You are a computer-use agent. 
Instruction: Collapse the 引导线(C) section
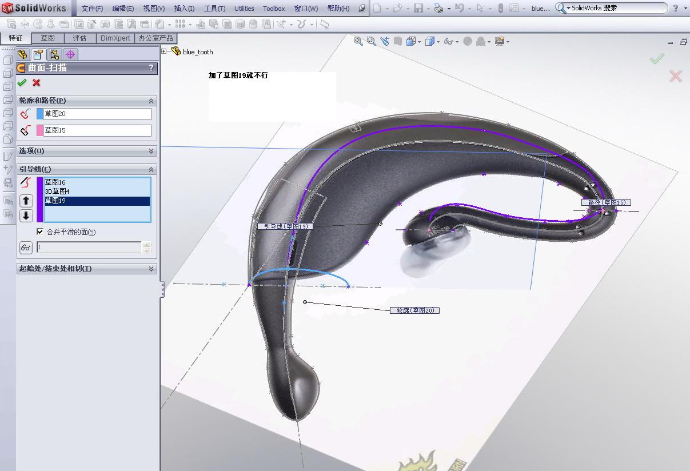pyautogui.click(x=151, y=169)
